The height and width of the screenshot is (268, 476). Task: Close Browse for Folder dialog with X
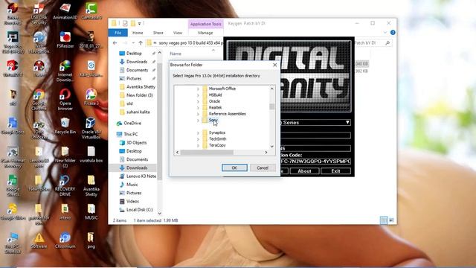click(274, 65)
